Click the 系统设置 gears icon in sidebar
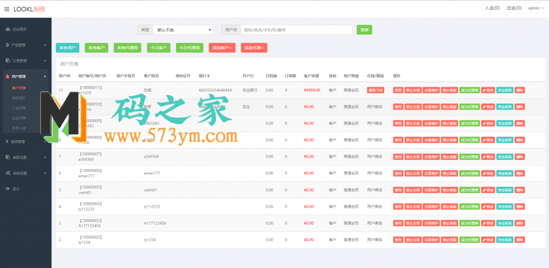 tap(7, 173)
